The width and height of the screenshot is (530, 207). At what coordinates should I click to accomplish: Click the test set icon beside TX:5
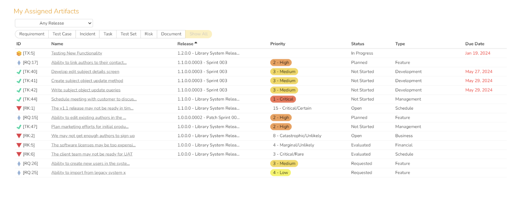click(19, 54)
